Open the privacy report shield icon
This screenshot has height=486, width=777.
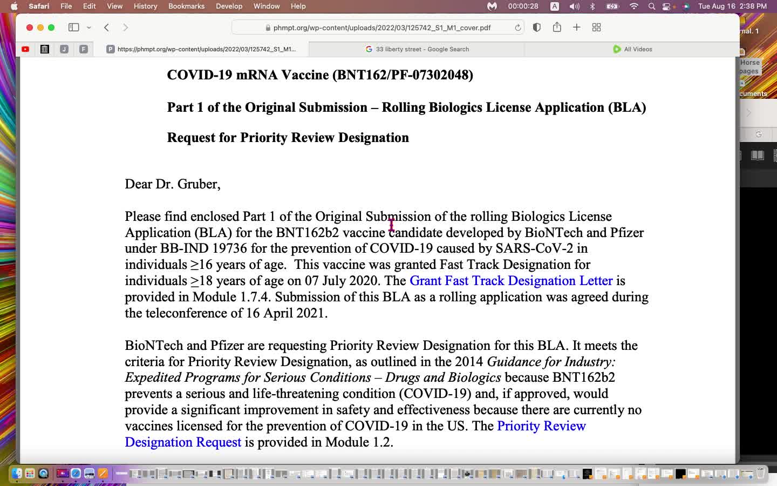[537, 27]
